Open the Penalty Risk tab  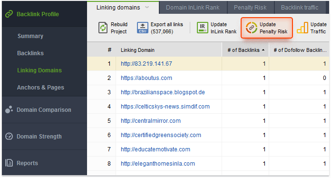[x=250, y=8]
